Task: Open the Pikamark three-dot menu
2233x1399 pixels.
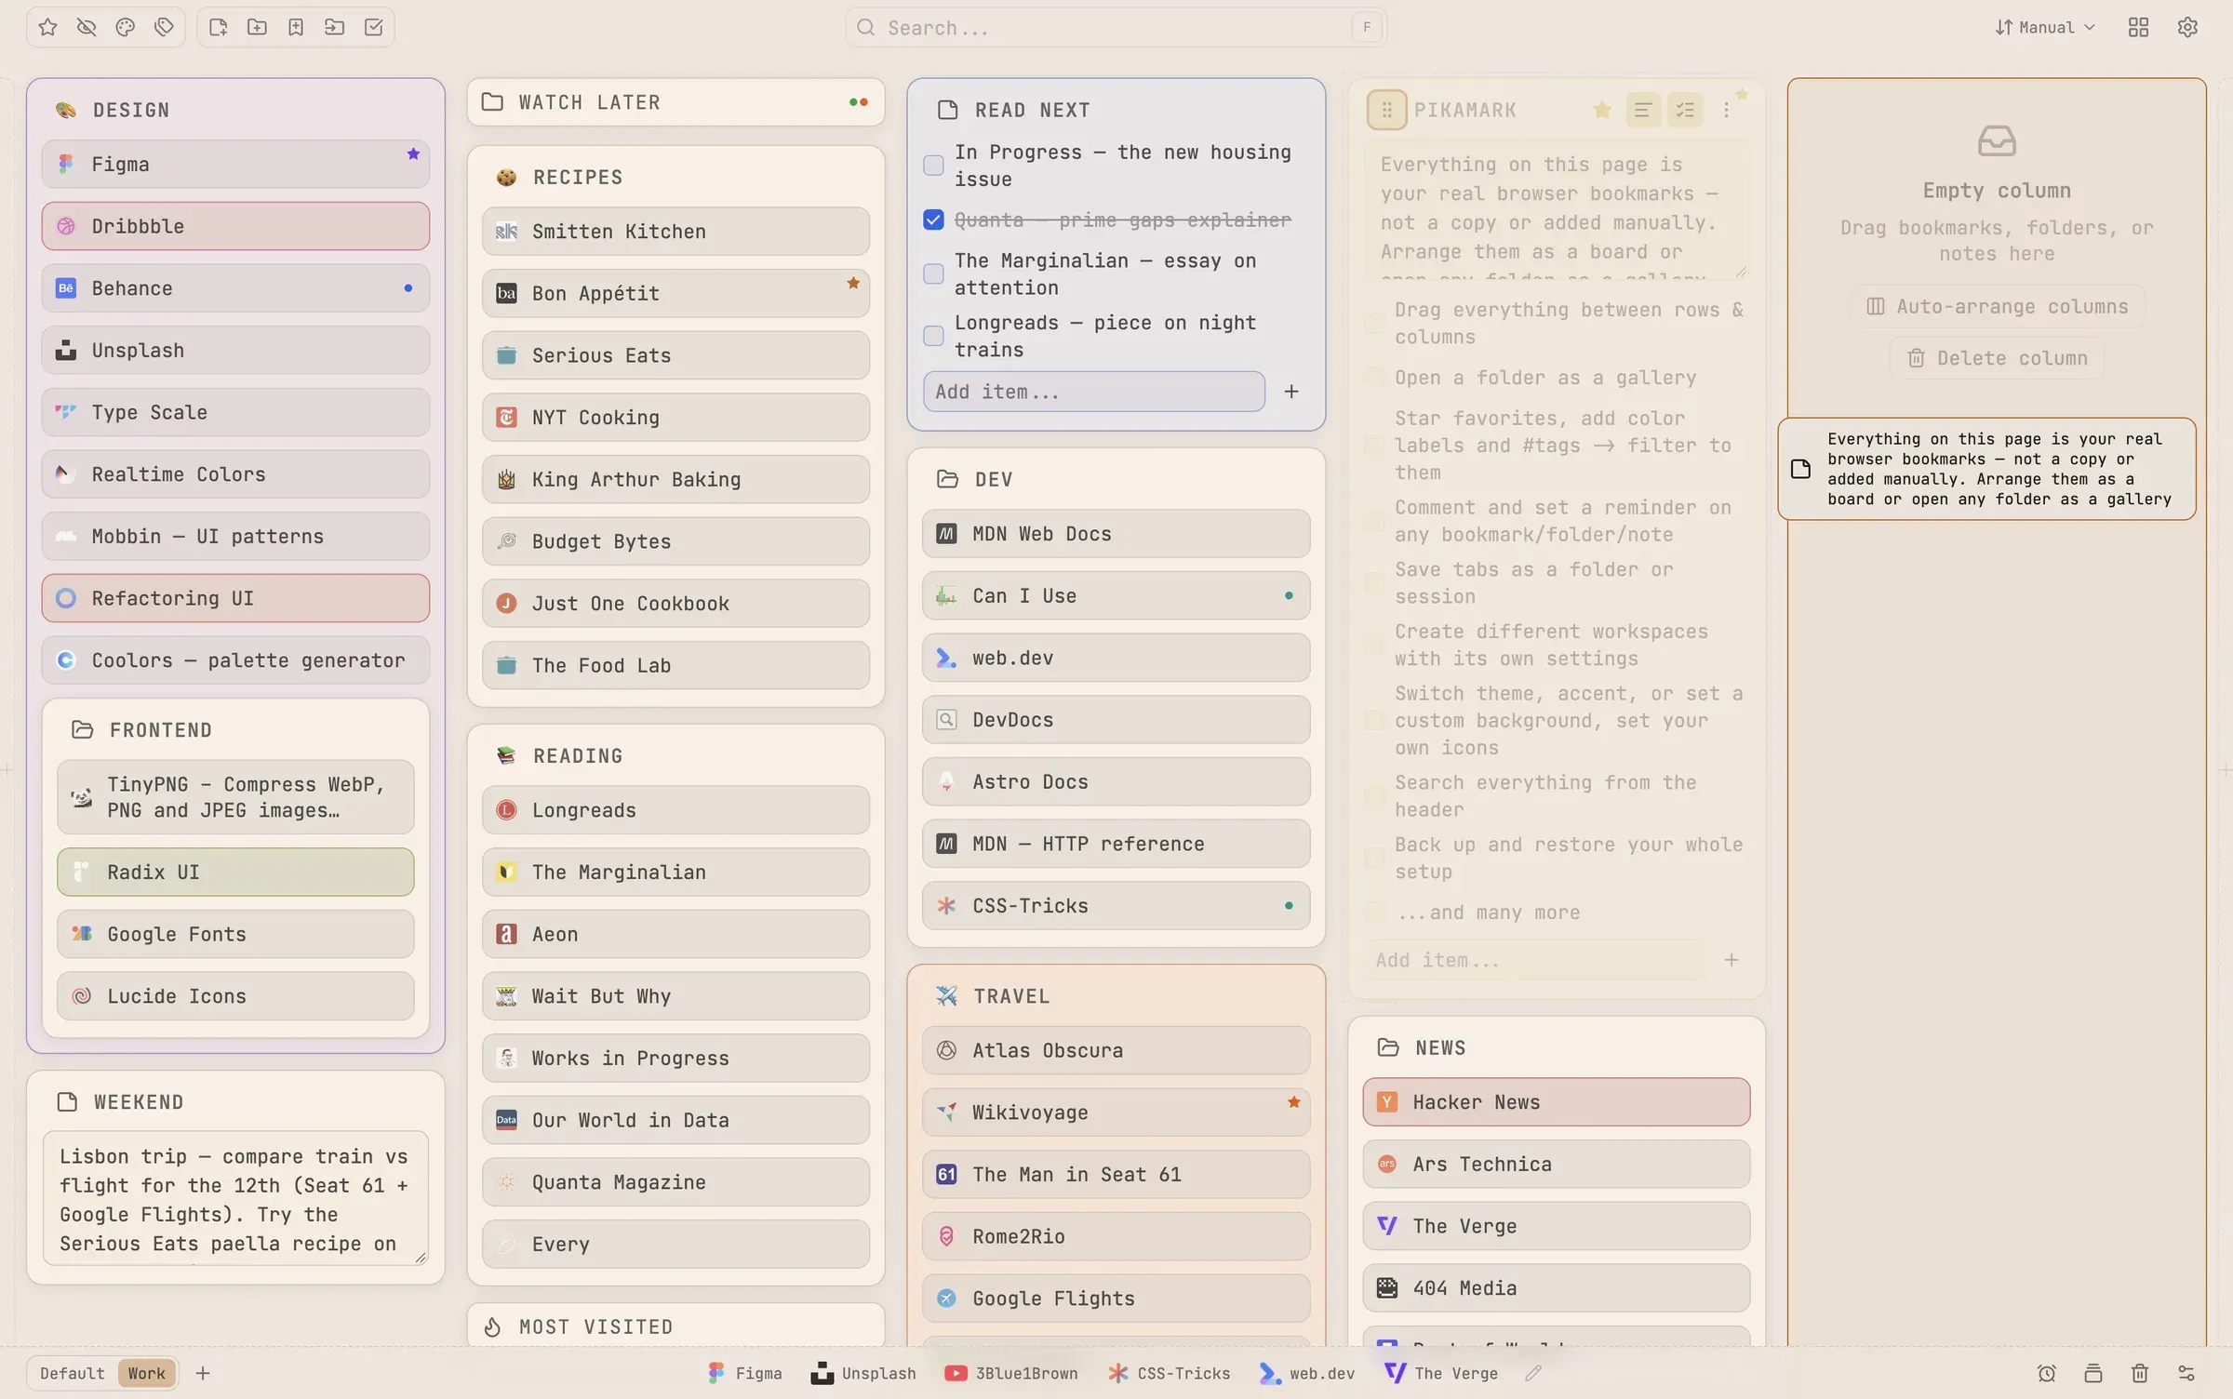Action: pyautogui.click(x=1727, y=110)
